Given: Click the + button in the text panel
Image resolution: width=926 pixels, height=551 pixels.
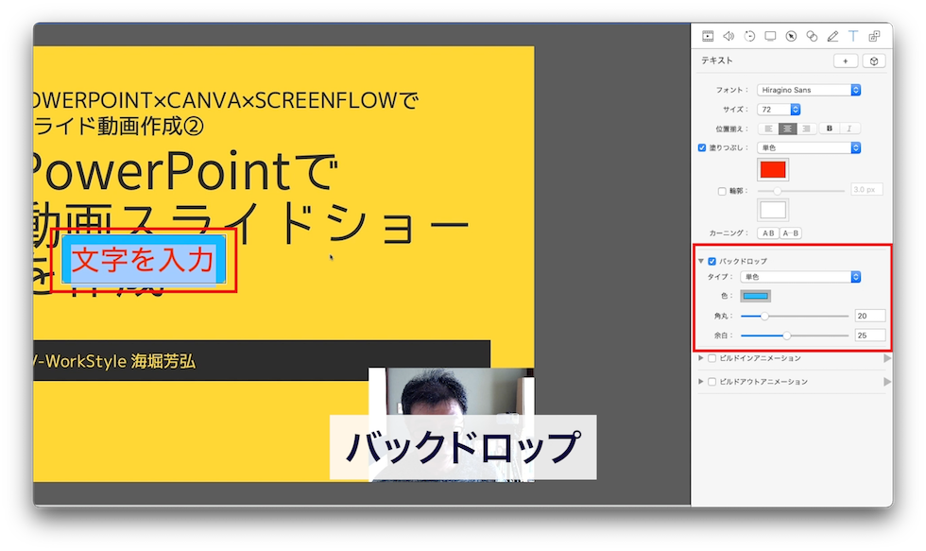Looking at the screenshot, I should tap(847, 60).
